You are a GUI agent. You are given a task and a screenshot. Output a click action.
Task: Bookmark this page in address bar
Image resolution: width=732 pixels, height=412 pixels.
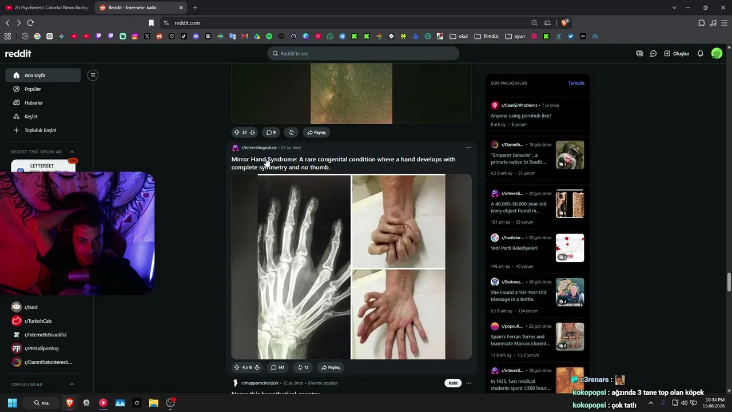click(151, 23)
